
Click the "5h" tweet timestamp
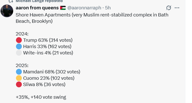[108, 8]
